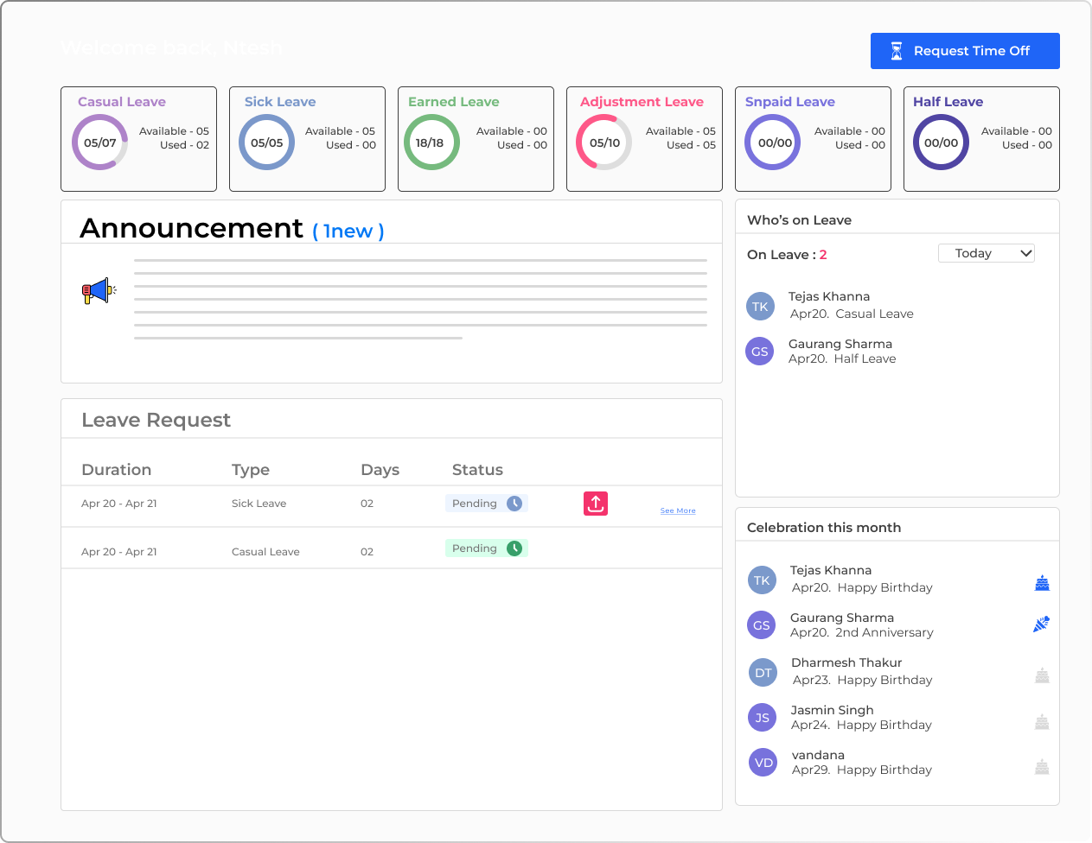Click the 'Duration' column header
Image resolution: width=1092 pixels, height=843 pixels.
[x=117, y=470]
